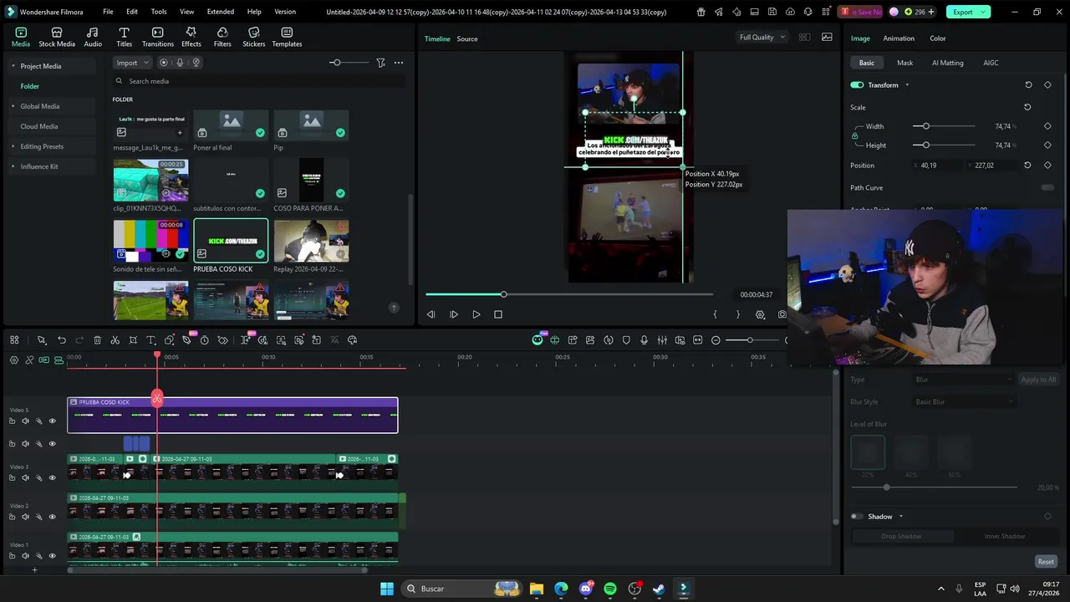
Task: Take a snapshot of the preview
Action: [x=782, y=314]
